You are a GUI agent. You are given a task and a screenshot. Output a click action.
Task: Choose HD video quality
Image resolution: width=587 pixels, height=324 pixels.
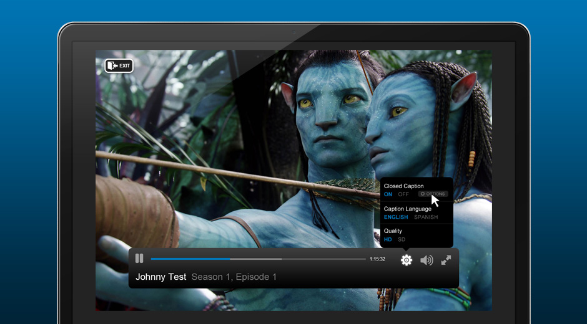tap(388, 239)
